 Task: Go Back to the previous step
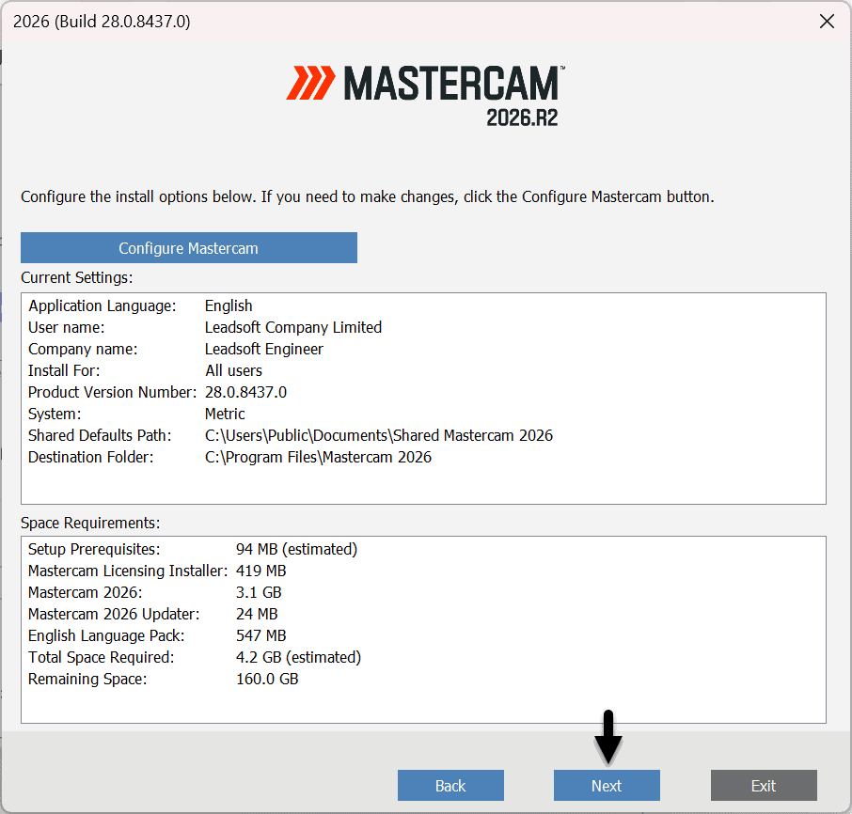click(450, 785)
